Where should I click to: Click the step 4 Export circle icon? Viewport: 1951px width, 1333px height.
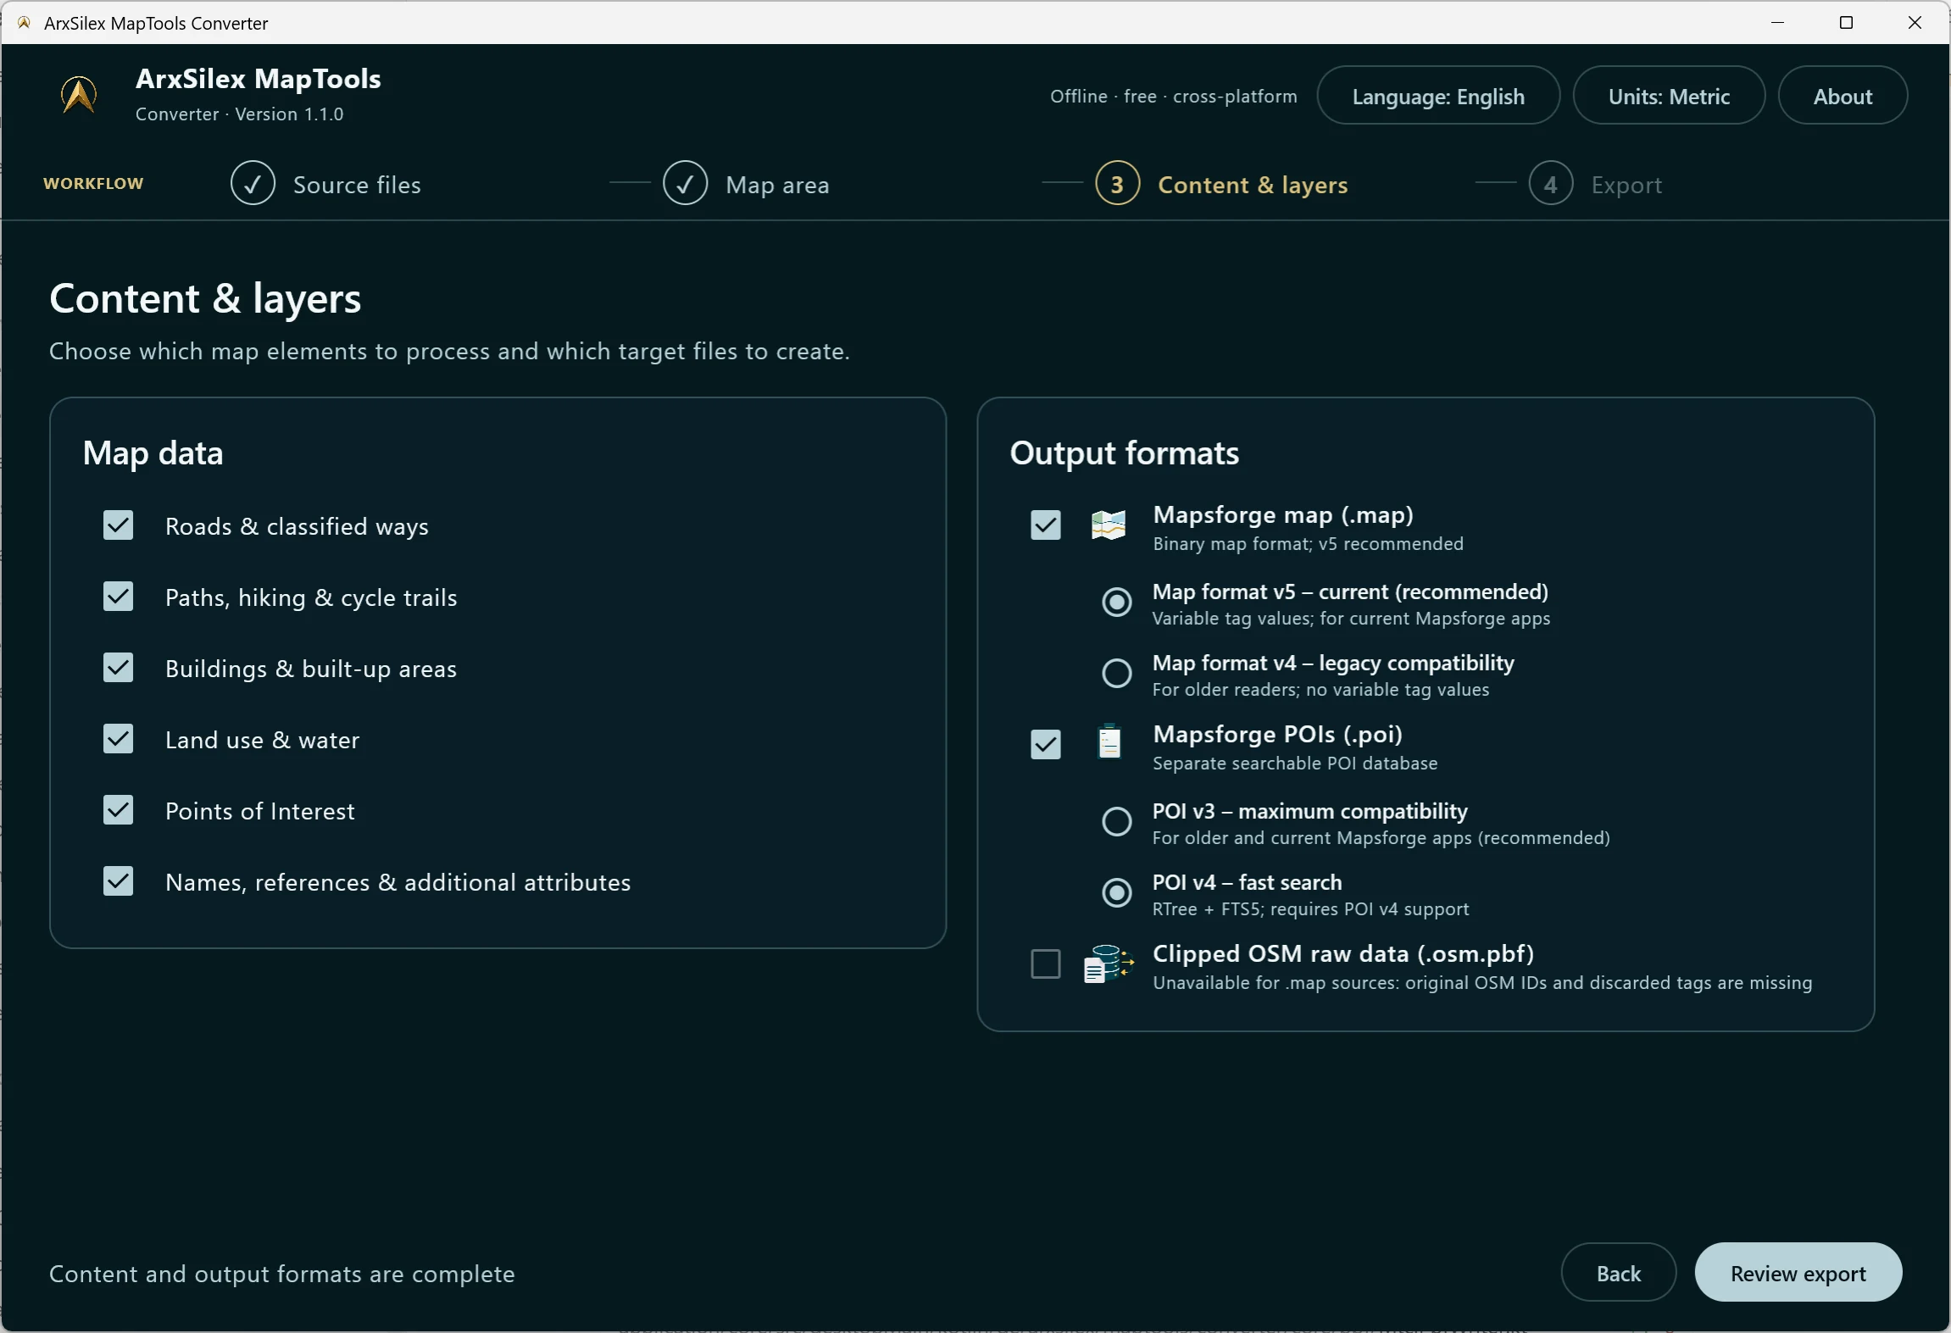tap(1550, 183)
